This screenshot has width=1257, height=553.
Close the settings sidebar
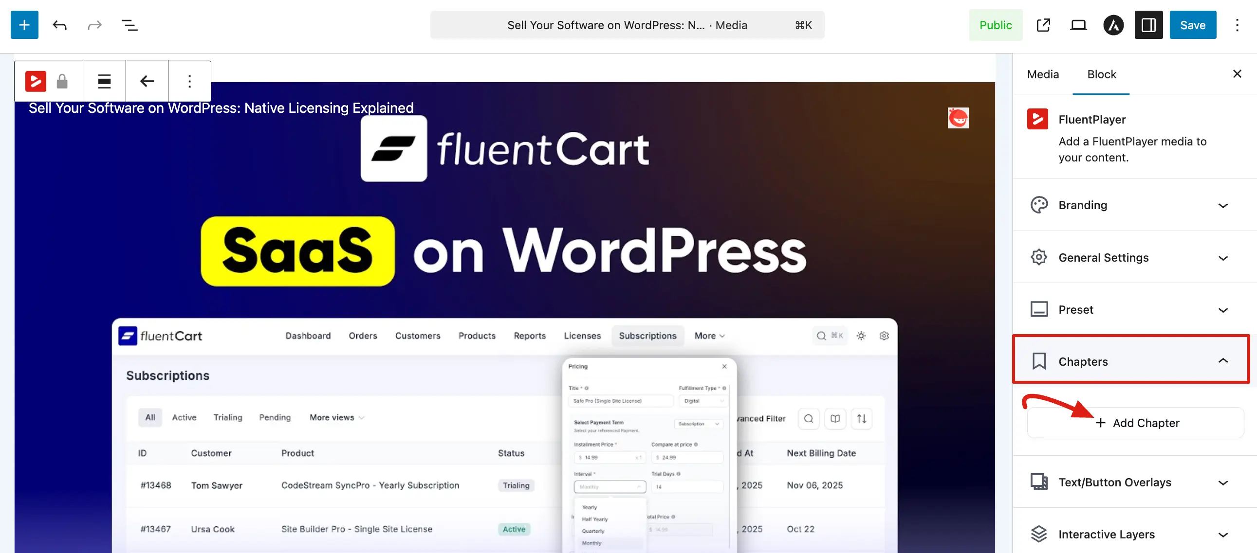1237,74
